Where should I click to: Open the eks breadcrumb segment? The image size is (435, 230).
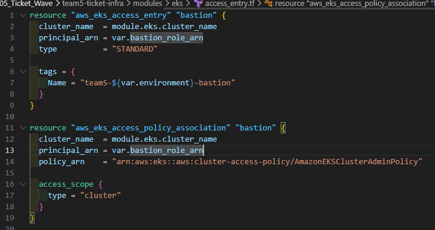(177, 4)
